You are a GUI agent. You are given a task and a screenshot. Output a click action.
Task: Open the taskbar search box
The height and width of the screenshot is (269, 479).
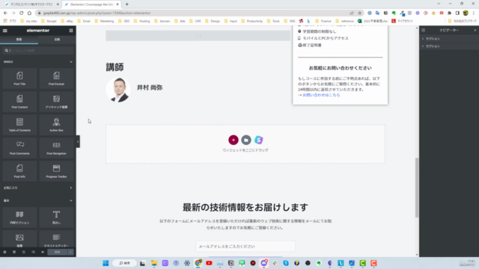coord(125,263)
